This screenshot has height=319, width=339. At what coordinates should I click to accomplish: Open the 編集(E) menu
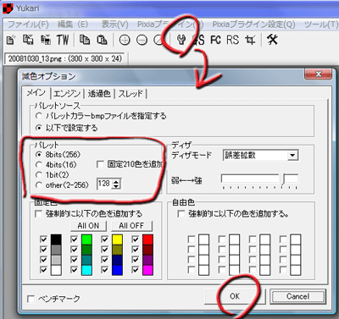[x=73, y=25]
